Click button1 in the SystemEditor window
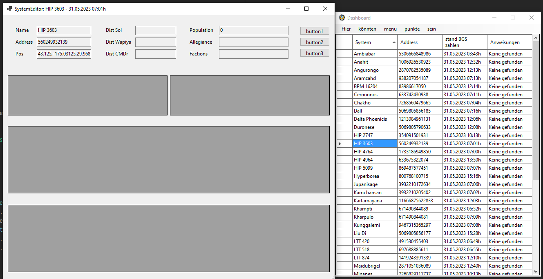543x279 pixels. (315, 31)
